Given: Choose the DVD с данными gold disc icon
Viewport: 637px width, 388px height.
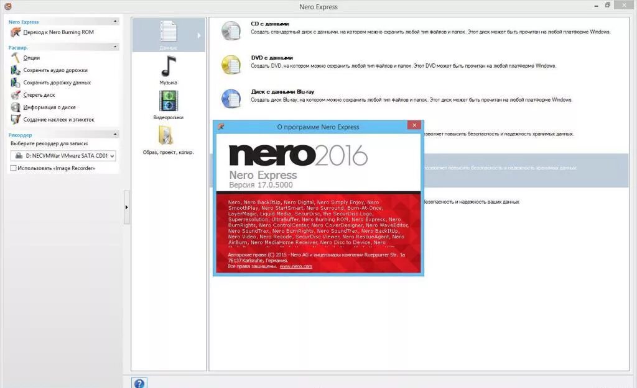Looking at the screenshot, I should pos(231,65).
